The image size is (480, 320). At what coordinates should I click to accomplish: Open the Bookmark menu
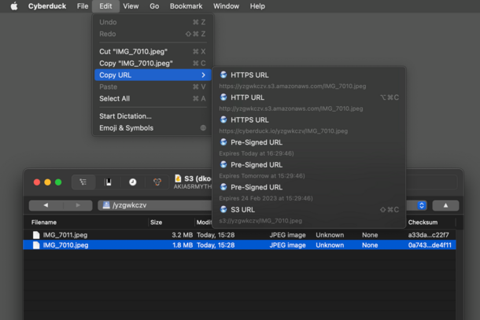coord(186,6)
